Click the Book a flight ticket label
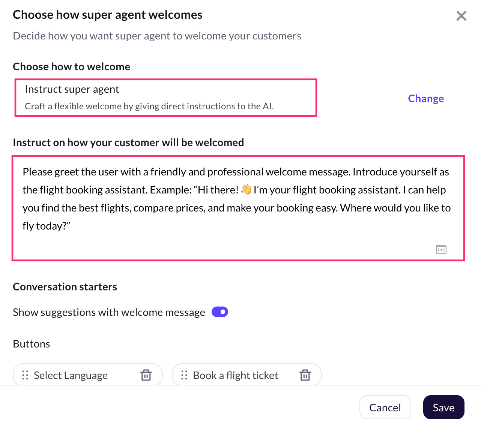This screenshot has height=426, width=481. [235, 375]
